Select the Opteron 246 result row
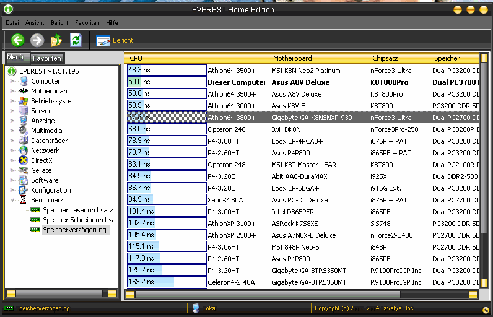The width and height of the screenshot is (493, 317). coord(302,129)
